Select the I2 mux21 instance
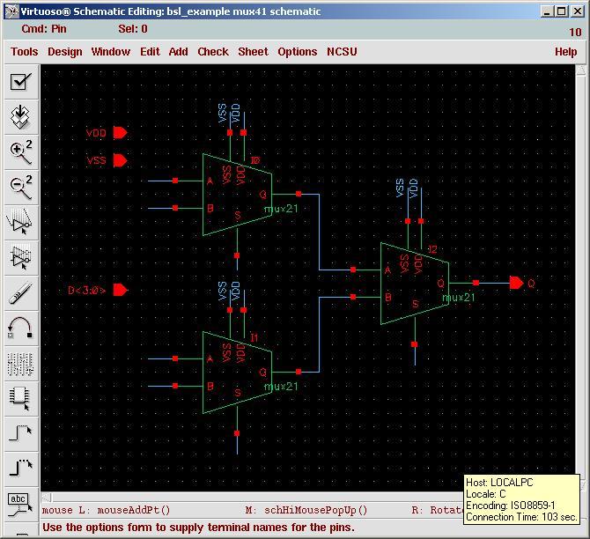 415,284
